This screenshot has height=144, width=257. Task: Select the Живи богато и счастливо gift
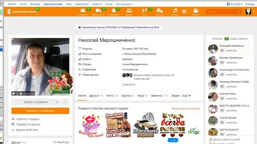118,125
